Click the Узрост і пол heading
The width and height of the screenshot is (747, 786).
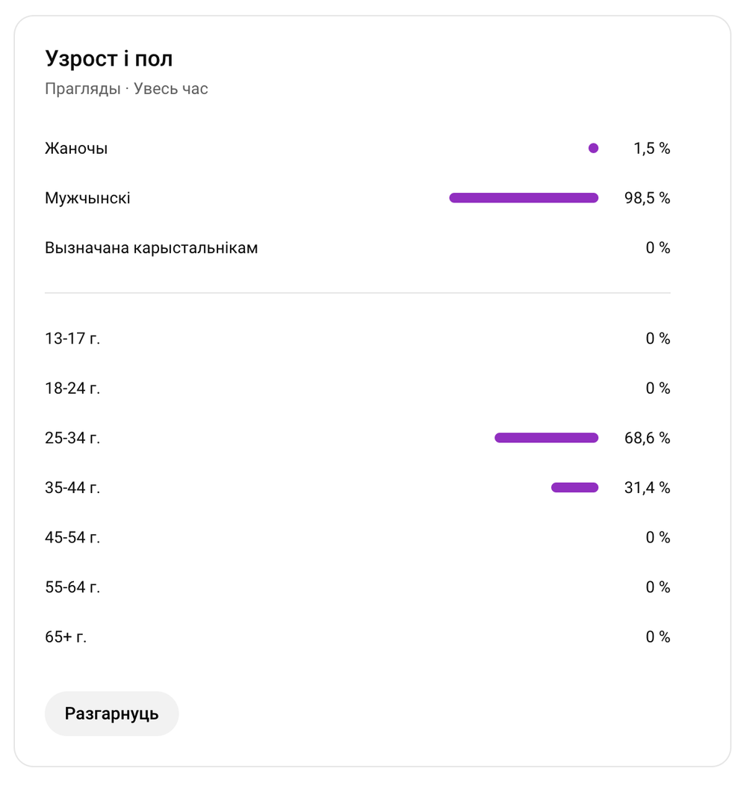coord(109,58)
